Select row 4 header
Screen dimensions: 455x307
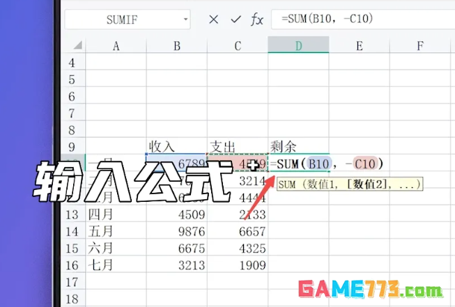(72, 63)
